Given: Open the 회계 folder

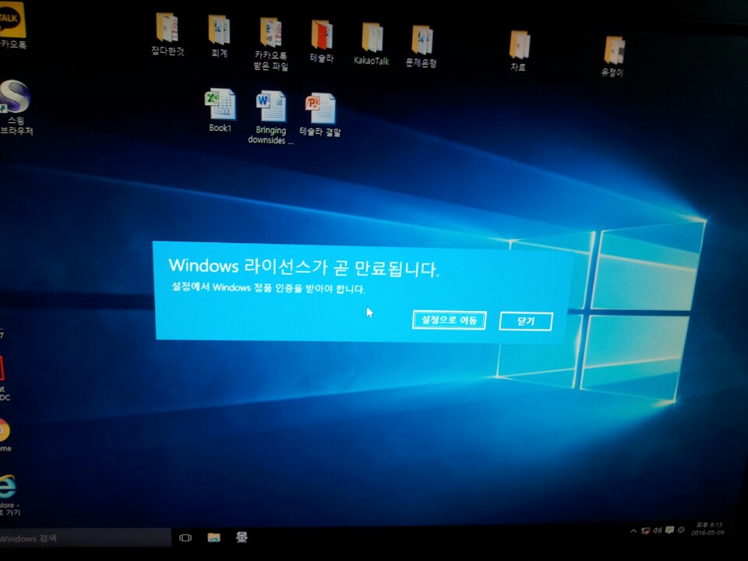Looking at the screenshot, I should [x=219, y=37].
